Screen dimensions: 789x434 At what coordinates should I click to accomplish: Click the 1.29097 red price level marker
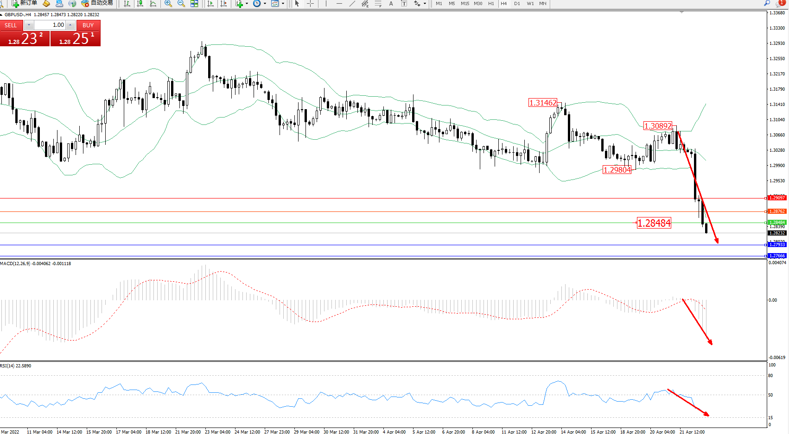coord(777,198)
